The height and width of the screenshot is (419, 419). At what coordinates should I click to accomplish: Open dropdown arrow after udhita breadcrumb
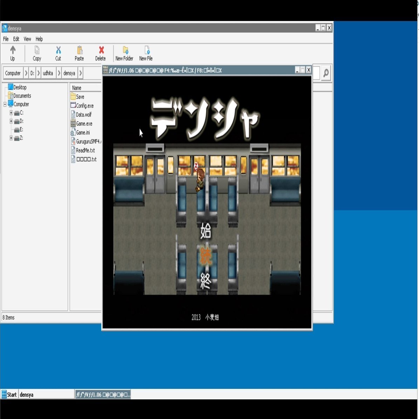59,73
